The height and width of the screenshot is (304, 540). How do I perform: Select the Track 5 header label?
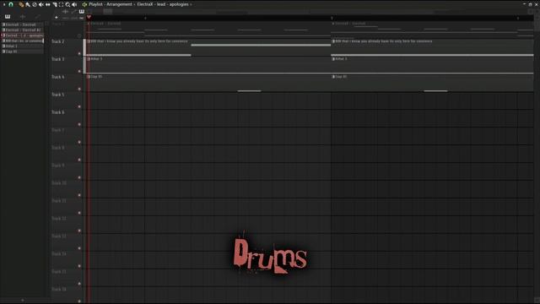tap(58, 95)
